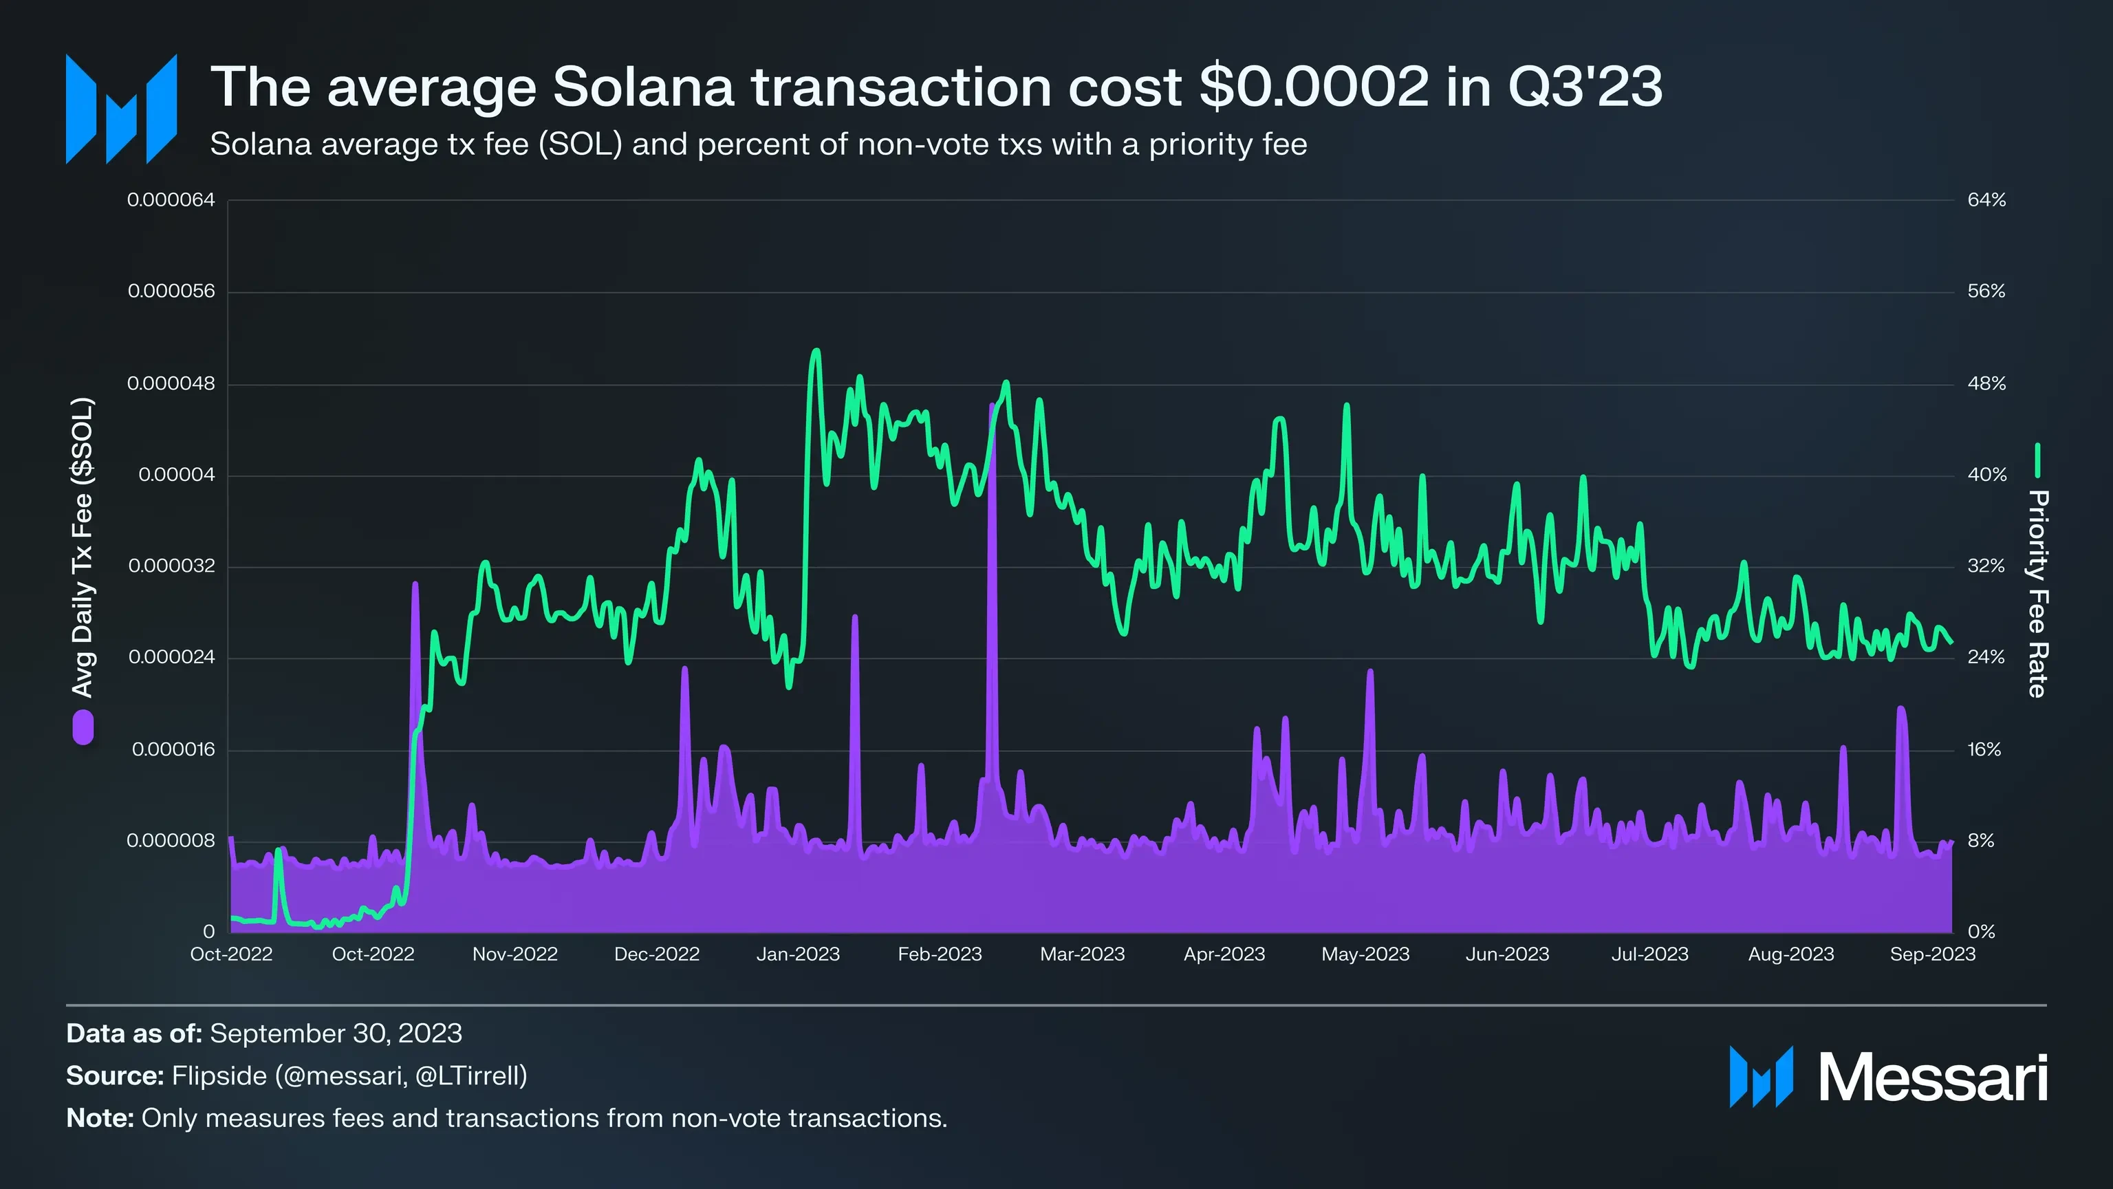Click the Jul-2023 x-axis label
The width and height of the screenshot is (2113, 1189).
(1649, 954)
